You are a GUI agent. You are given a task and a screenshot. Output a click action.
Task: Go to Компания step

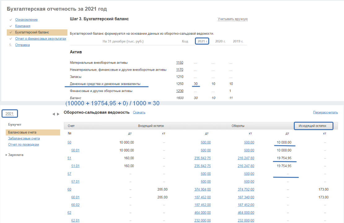point(23,26)
